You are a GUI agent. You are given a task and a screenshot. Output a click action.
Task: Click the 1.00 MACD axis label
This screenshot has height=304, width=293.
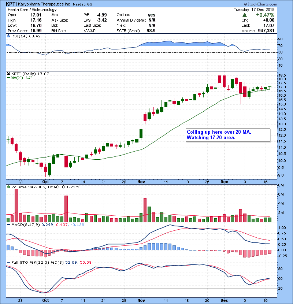(x=282, y=228)
